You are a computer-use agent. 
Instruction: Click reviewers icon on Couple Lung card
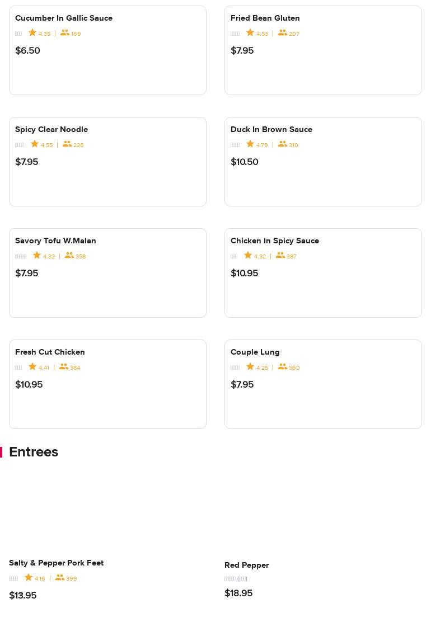coord(283,367)
